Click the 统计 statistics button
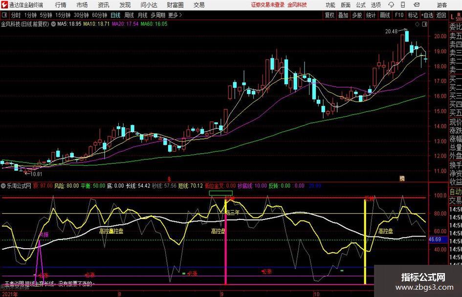The width and height of the screenshot is (462, 297). 371,15
